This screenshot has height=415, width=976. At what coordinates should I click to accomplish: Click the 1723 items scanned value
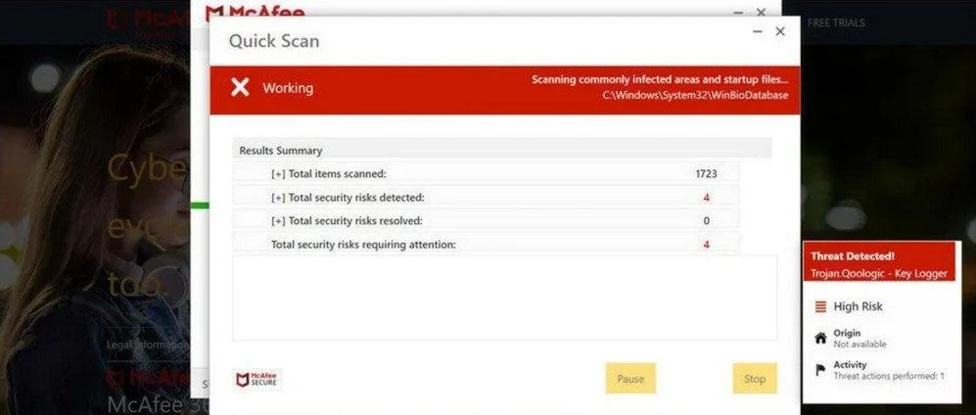pos(707,173)
